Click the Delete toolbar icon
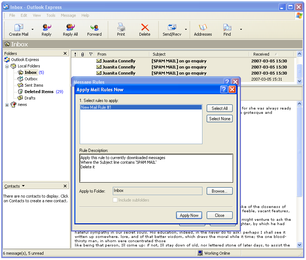The image size is (306, 260). coord(145,27)
